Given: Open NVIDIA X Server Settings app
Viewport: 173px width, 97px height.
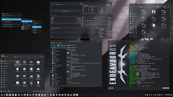Looking at the screenshot, I should pos(31,63).
